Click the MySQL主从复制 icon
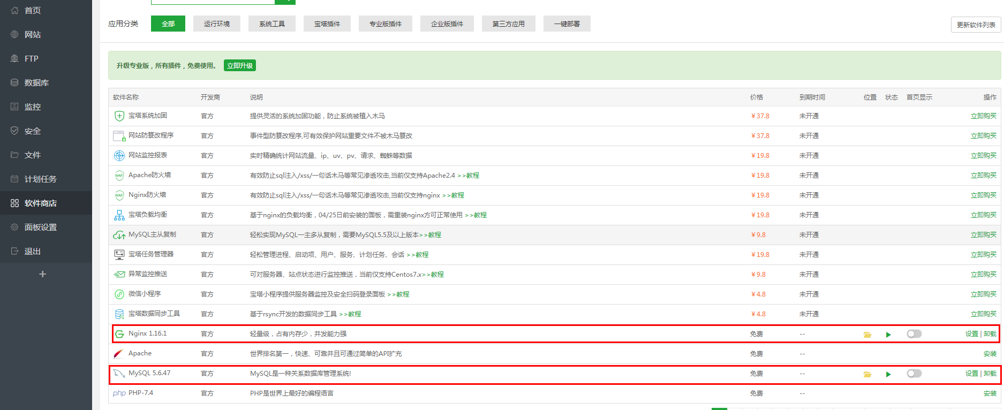1004x410 pixels. pyautogui.click(x=119, y=235)
